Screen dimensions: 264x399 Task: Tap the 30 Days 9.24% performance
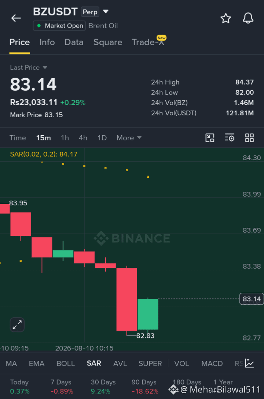(x=103, y=387)
